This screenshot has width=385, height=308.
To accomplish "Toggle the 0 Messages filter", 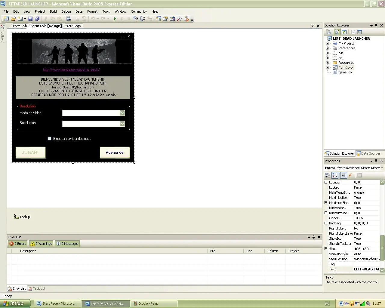I will (67, 244).
